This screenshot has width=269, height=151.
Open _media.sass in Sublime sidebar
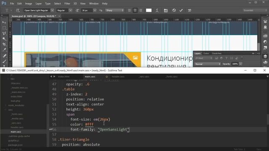[x=17, y=118]
